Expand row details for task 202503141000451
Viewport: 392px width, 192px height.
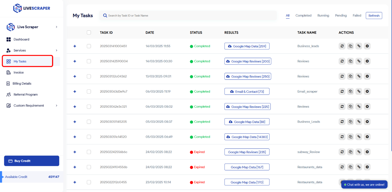tap(75, 46)
